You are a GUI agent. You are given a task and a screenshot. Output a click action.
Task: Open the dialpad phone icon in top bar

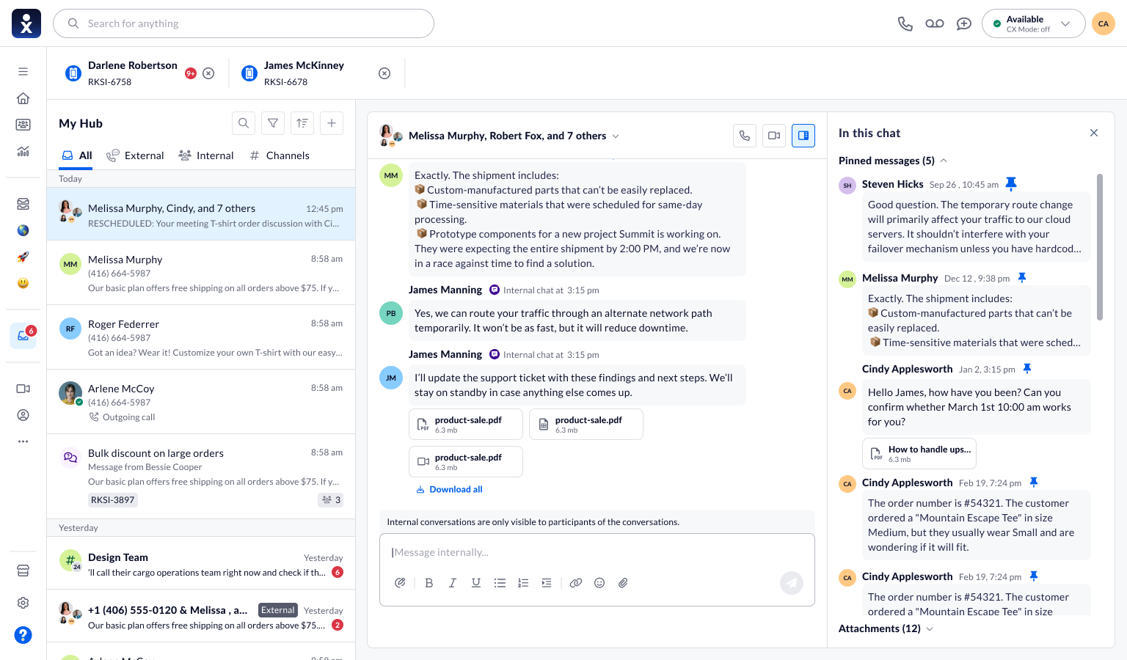coord(905,23)
